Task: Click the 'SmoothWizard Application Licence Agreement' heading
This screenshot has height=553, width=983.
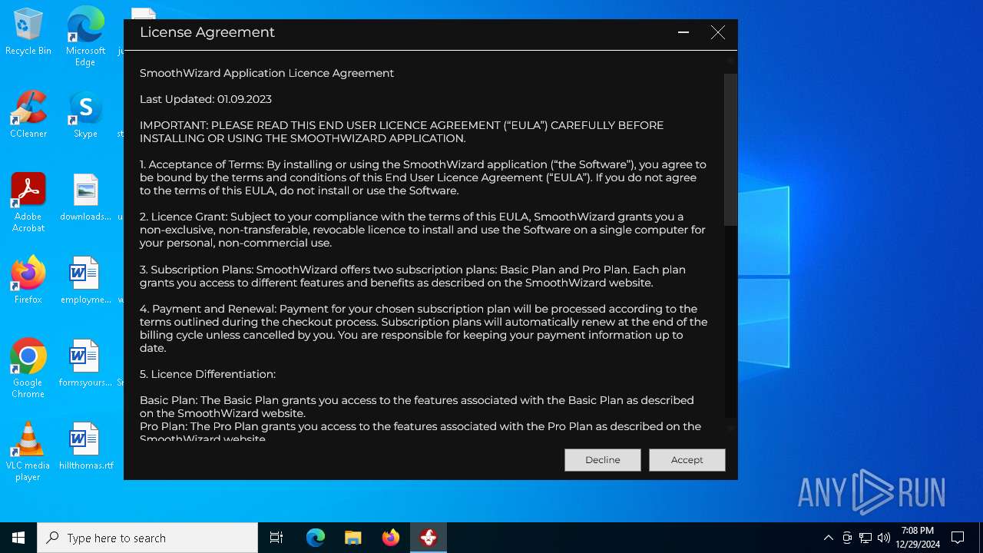Action: 266,73
